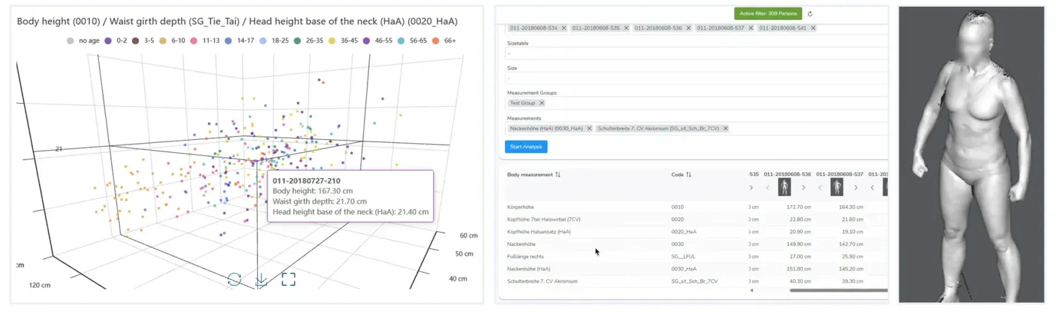Click column header 011-20180608-537
The height and width of the screenshot is (312, 1056).
click(839, 174)
